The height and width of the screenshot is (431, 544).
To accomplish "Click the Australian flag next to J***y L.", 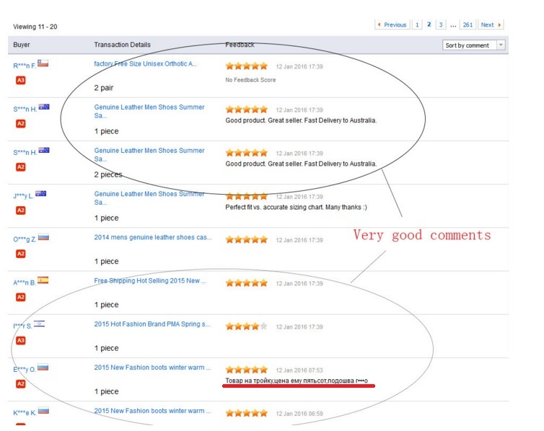I will (41, 194).
